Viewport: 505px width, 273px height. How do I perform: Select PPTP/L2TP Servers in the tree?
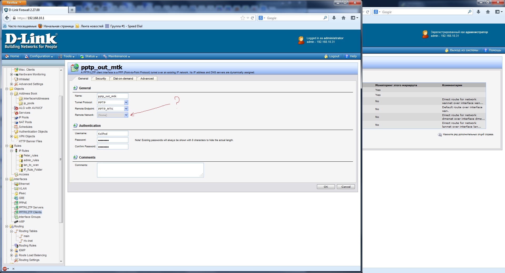(x=31, y=208)
